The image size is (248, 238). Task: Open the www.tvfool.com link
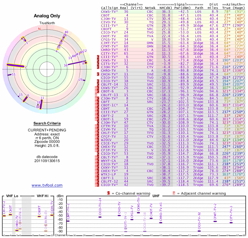[x=47, y=185]
